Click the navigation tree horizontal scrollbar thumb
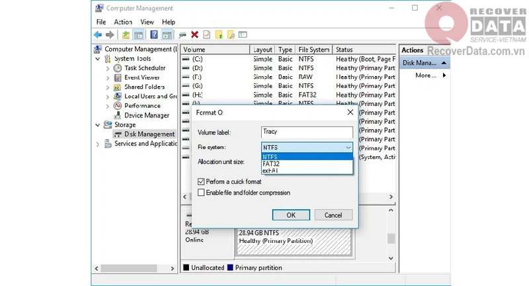Viewport: 529px width, 286px height. coord(129,268)
